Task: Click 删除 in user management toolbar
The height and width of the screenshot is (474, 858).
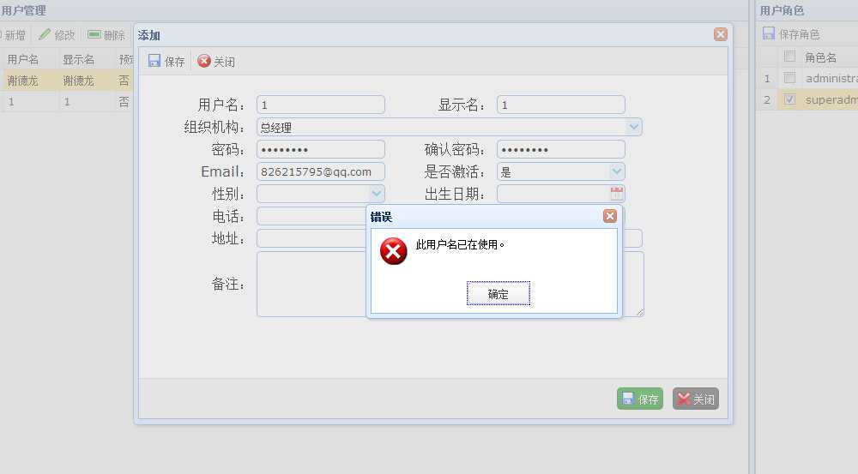Action: tap(106, 35)
